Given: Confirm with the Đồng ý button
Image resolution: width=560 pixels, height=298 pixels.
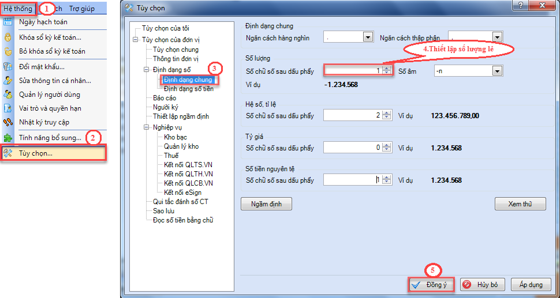Looking at the screenshot, I should click(x=431, y=285).
